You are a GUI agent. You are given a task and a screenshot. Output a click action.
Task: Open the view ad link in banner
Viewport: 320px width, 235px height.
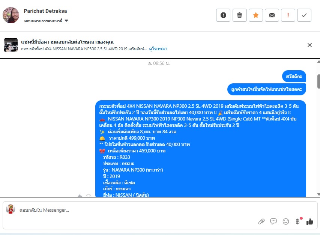(158, 49)
